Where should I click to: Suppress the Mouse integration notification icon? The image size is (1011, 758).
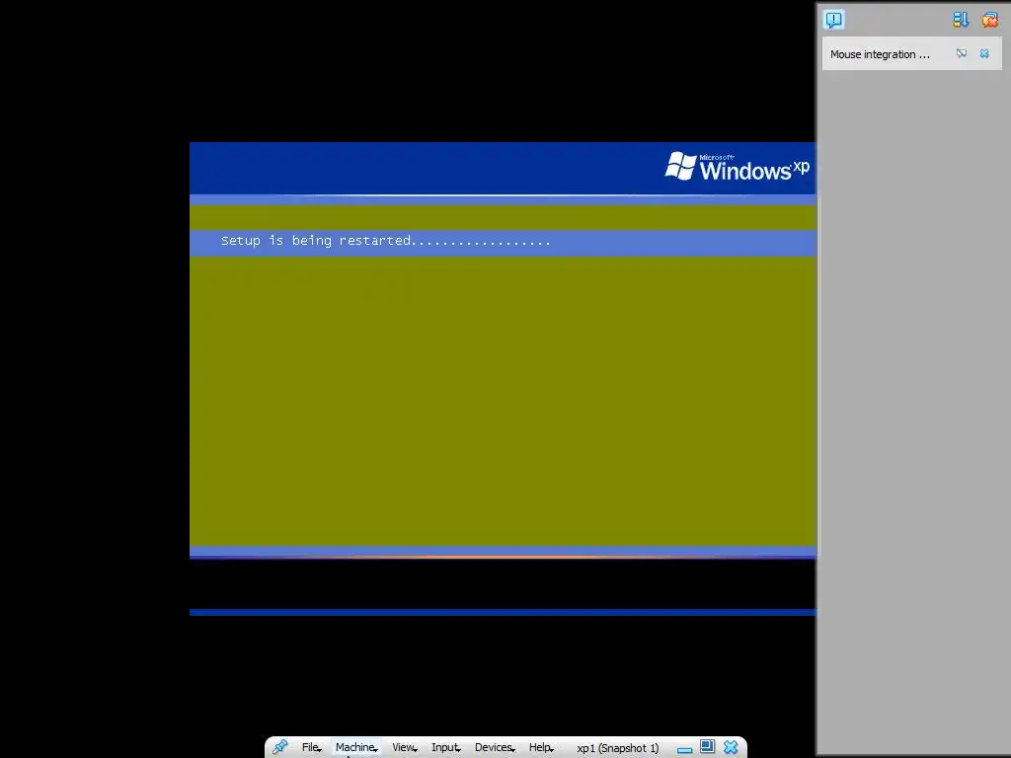[x=962, y=53]
